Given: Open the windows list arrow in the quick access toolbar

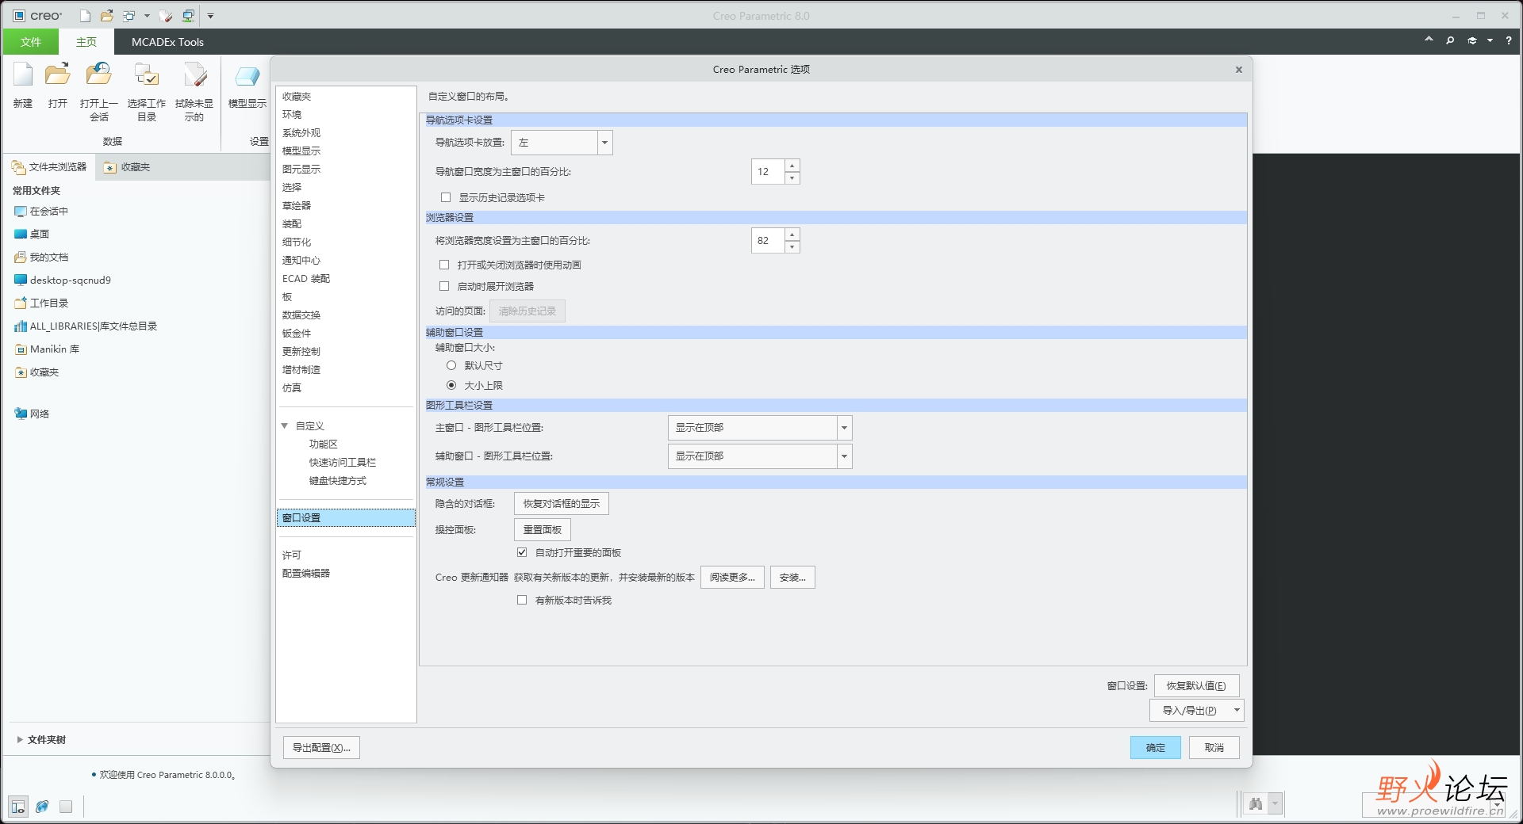Looking at the screenshot, I should pyautogui.click(x=147, y=16).
